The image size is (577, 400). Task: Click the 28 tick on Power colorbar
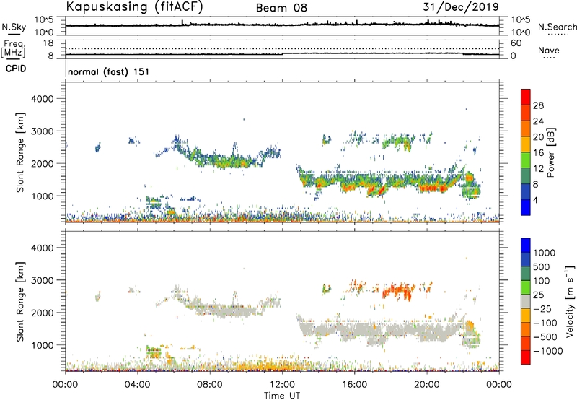[538, 105]
